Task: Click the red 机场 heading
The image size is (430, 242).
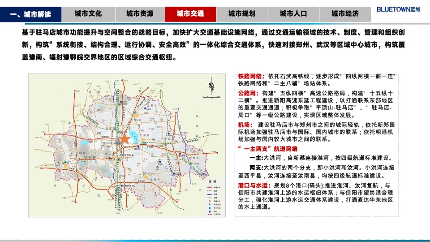Action: [245, 125]
